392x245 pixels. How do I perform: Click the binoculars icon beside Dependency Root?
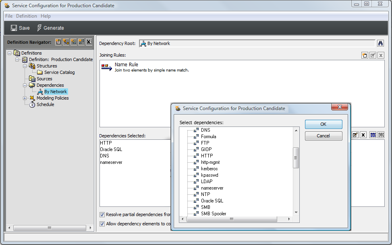[380, 43]
